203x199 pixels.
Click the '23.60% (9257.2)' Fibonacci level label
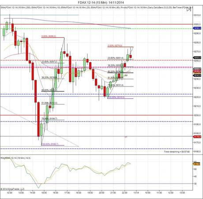click(x=49, y=62)
